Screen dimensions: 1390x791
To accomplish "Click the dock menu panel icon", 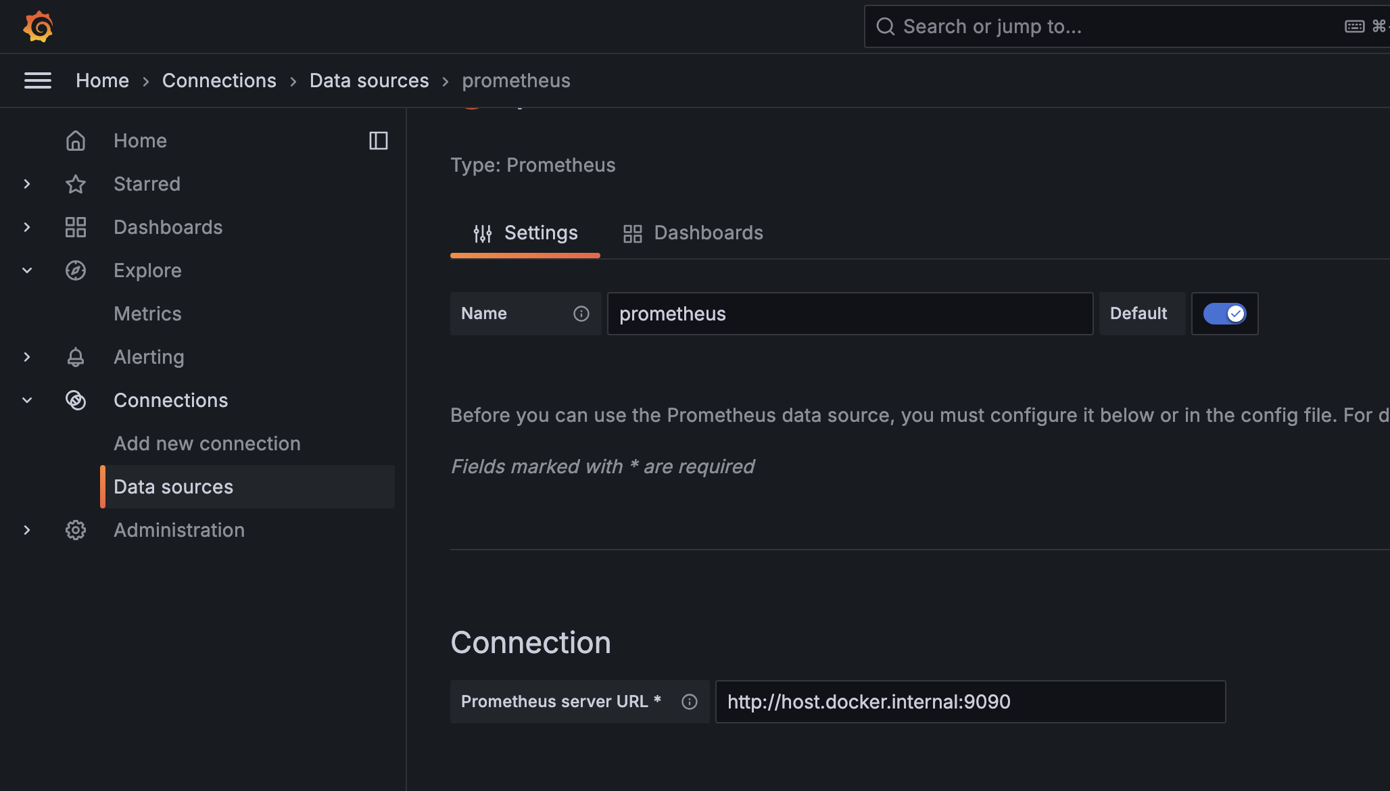I will coord(378,141).
